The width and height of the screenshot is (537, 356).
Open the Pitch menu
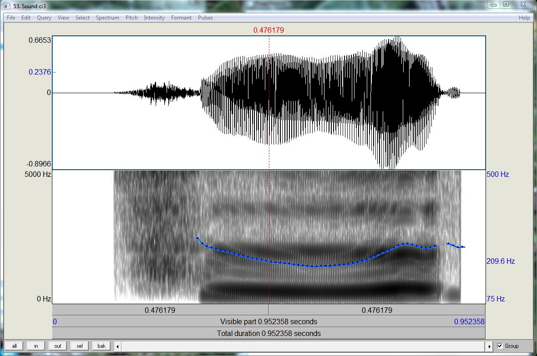(132, 18)
